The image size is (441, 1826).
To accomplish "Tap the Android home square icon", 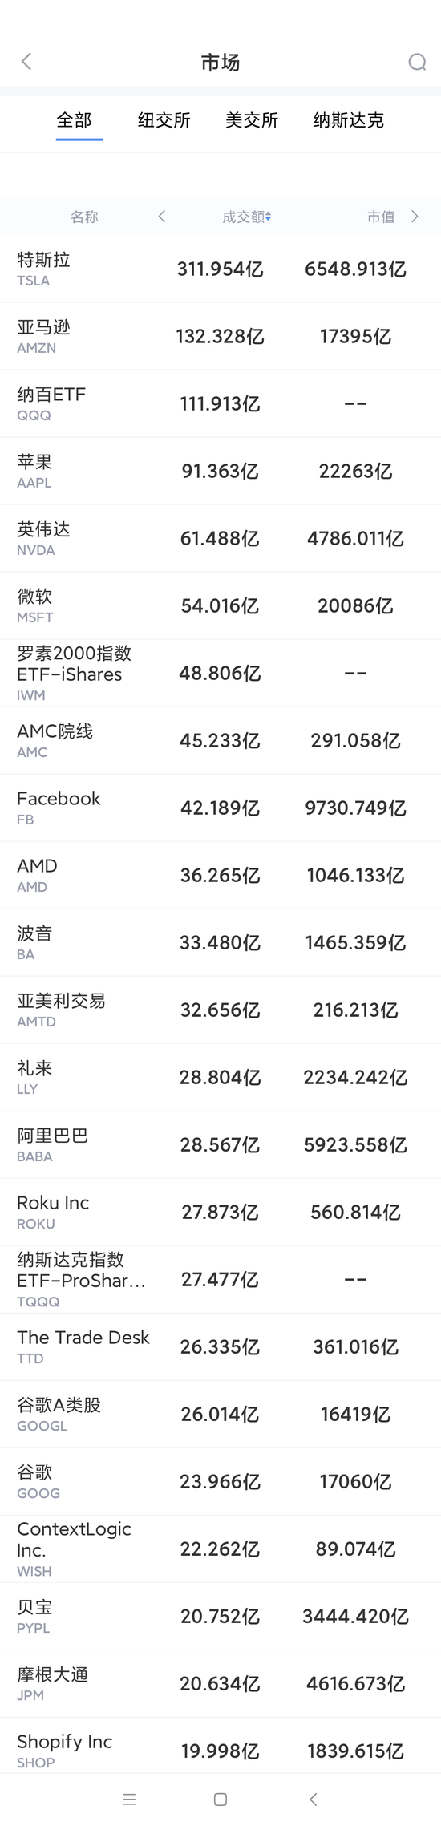I will (220, 1800).
